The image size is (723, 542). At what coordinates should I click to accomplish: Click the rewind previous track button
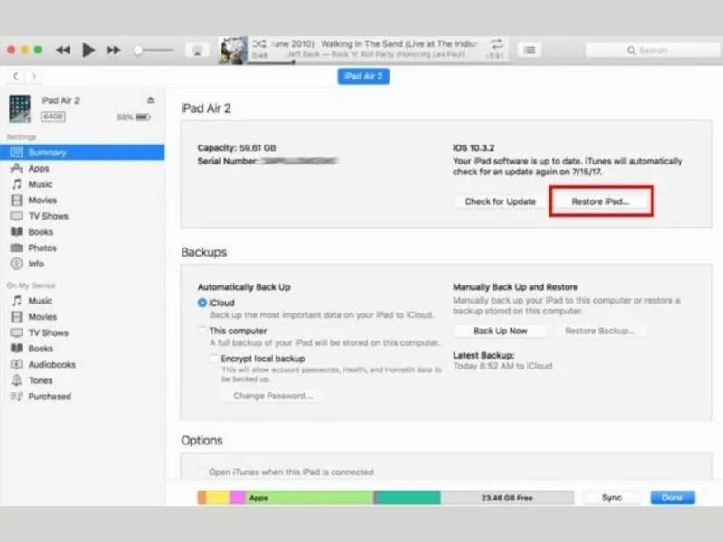click(63, 51)
